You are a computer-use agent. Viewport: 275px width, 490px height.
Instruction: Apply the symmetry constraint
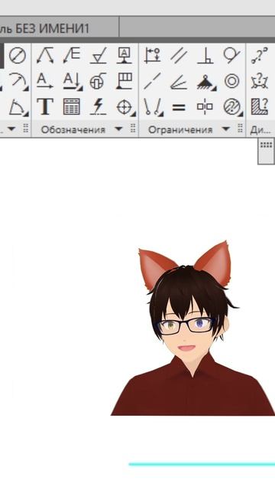click(205, 107)
